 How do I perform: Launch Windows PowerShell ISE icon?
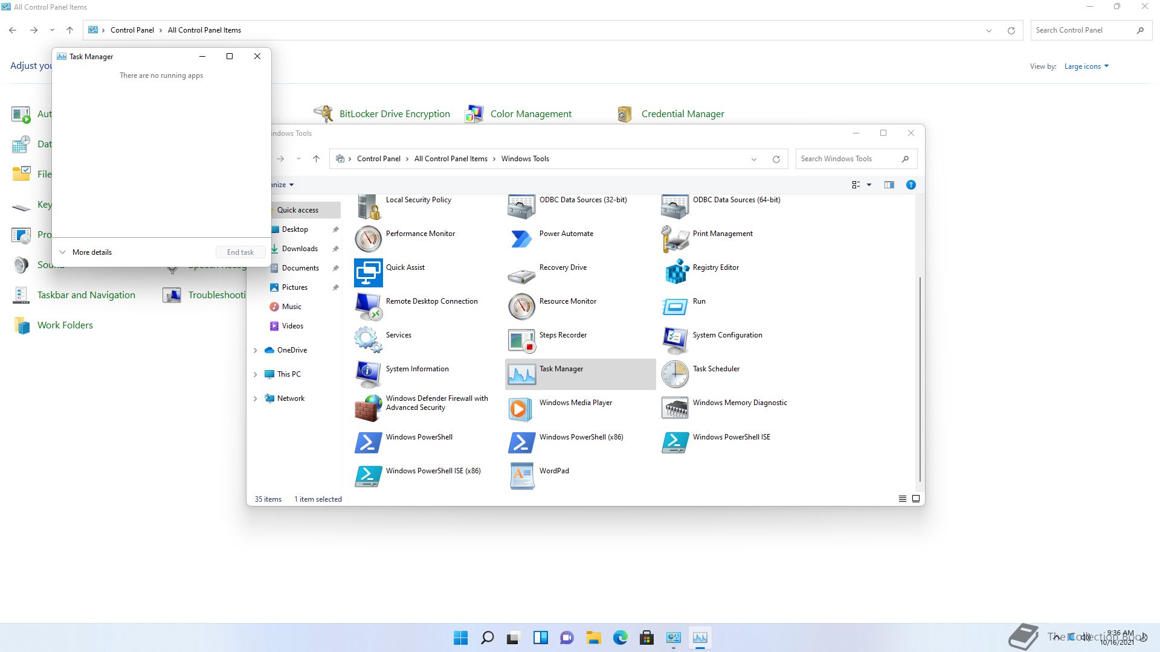675,443
